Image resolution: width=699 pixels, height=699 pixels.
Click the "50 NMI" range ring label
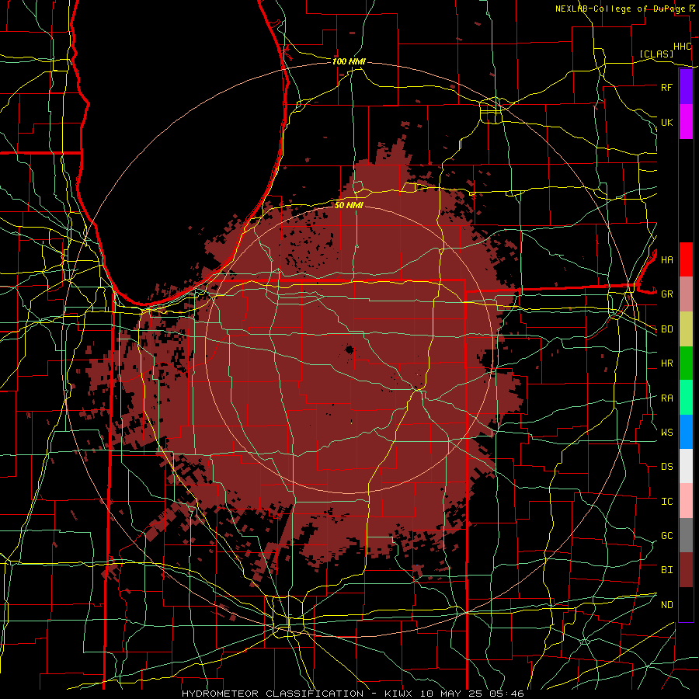(349, 205)
